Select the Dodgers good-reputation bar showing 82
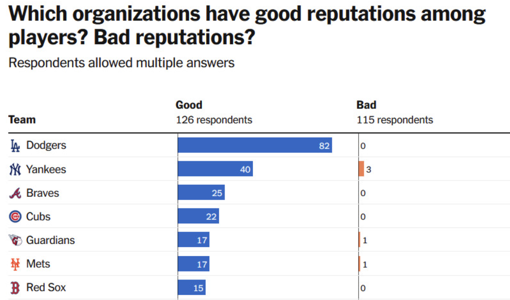The width and height of the screenshot is (510, 300). point(254,145)
